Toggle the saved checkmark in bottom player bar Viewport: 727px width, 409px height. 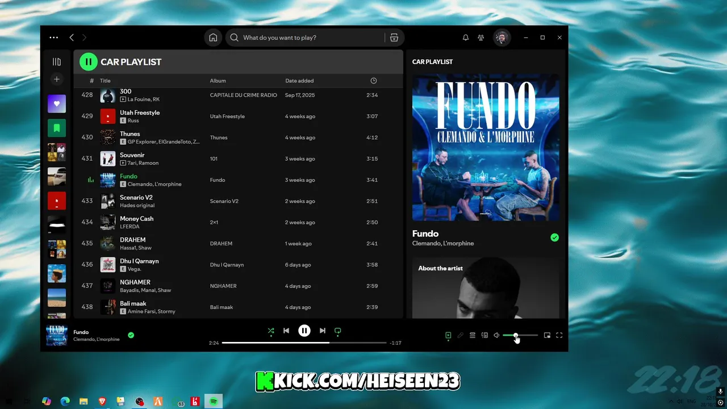tap(131, 335)
